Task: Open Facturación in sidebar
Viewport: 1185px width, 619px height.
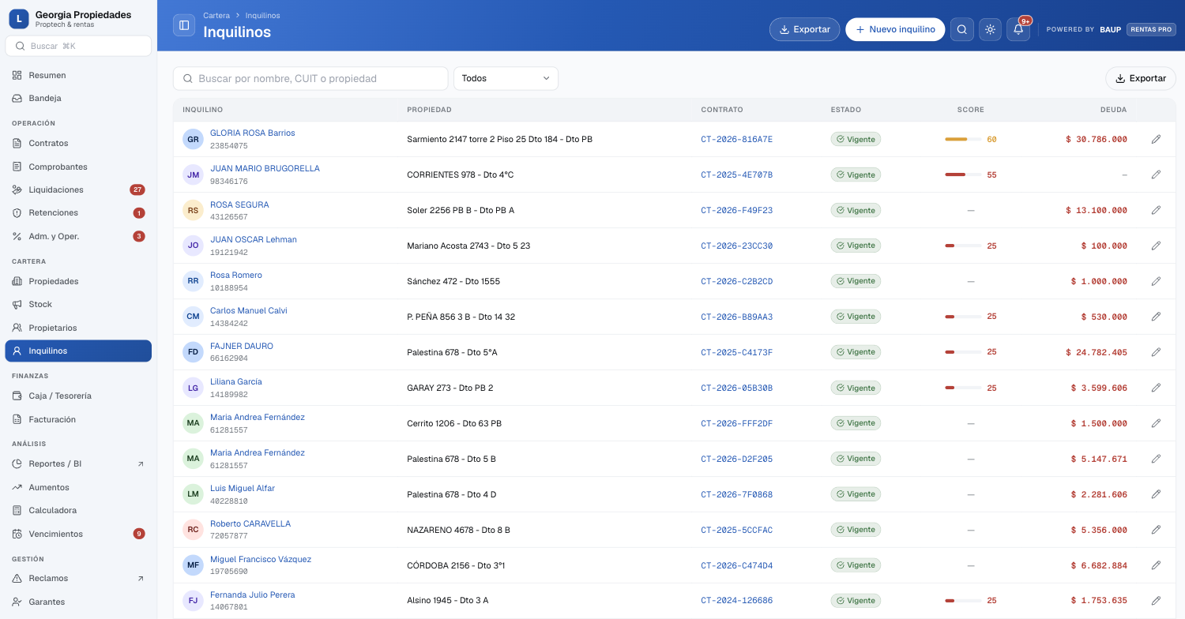Action: pos(78,419)
